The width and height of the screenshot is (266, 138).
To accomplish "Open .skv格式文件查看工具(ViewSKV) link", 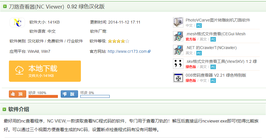I will 221,61.
